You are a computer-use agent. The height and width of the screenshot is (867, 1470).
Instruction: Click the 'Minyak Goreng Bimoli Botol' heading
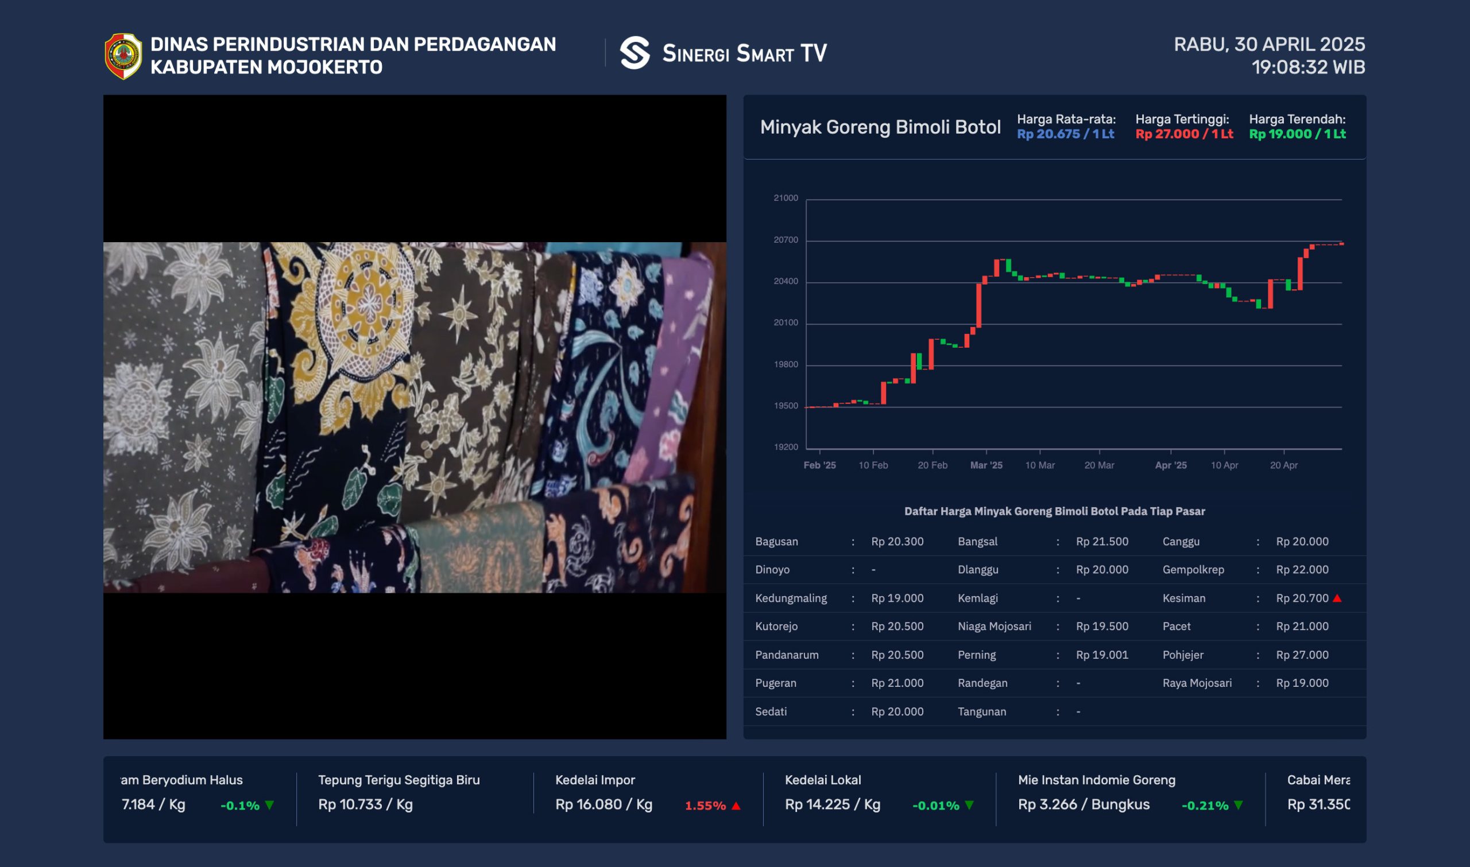tap(880, 127)
